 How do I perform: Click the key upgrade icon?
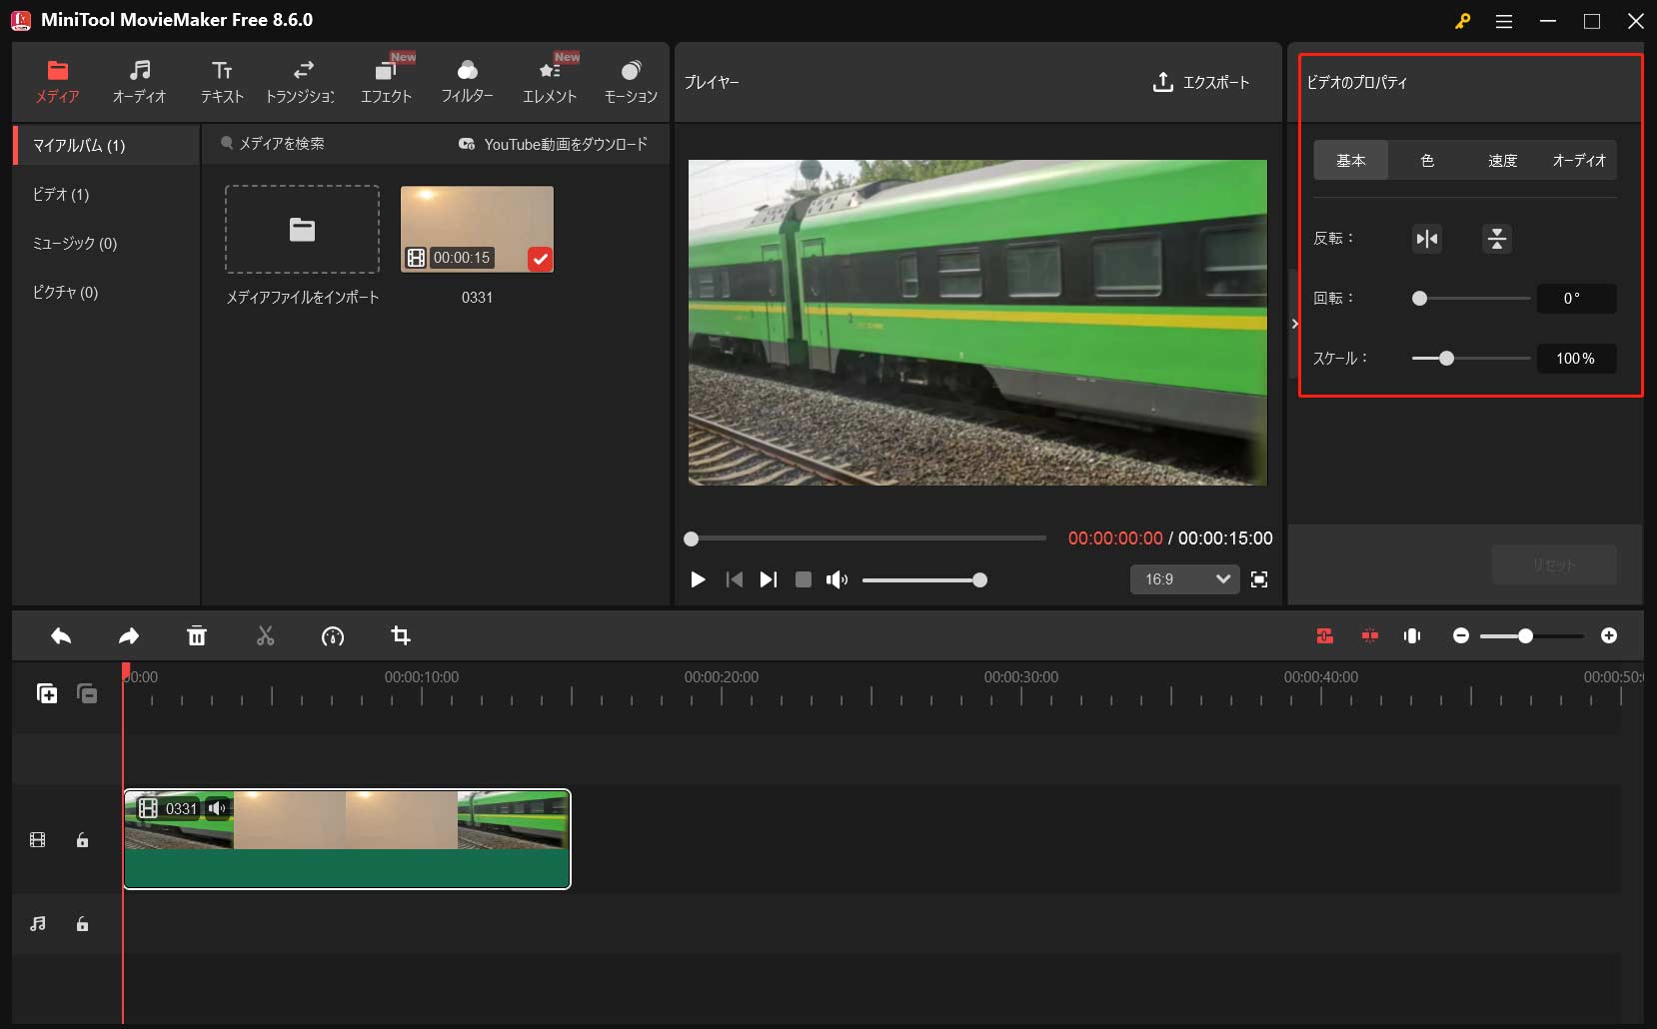tap(1462, 21)
